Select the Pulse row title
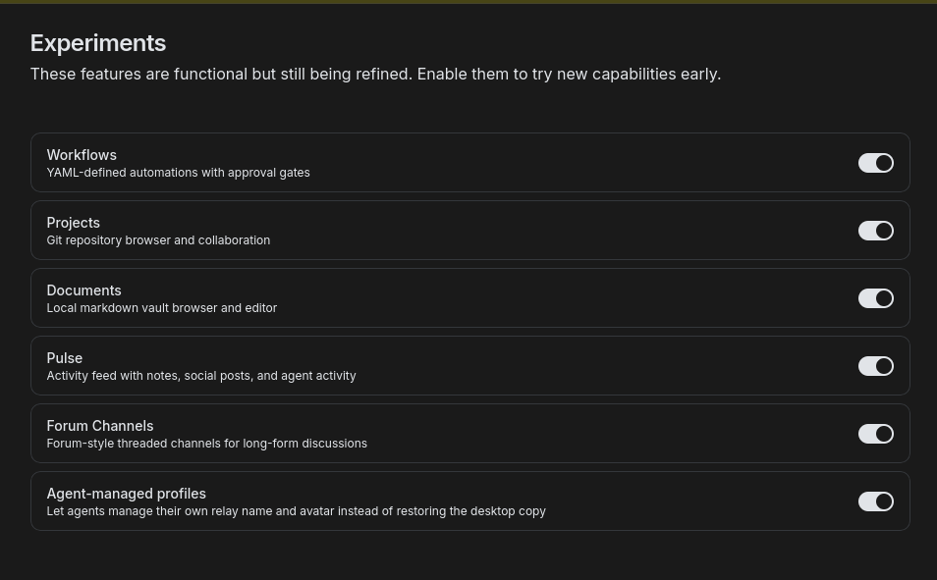The height and width of the screenshot is (580, 937). [65, 358]
